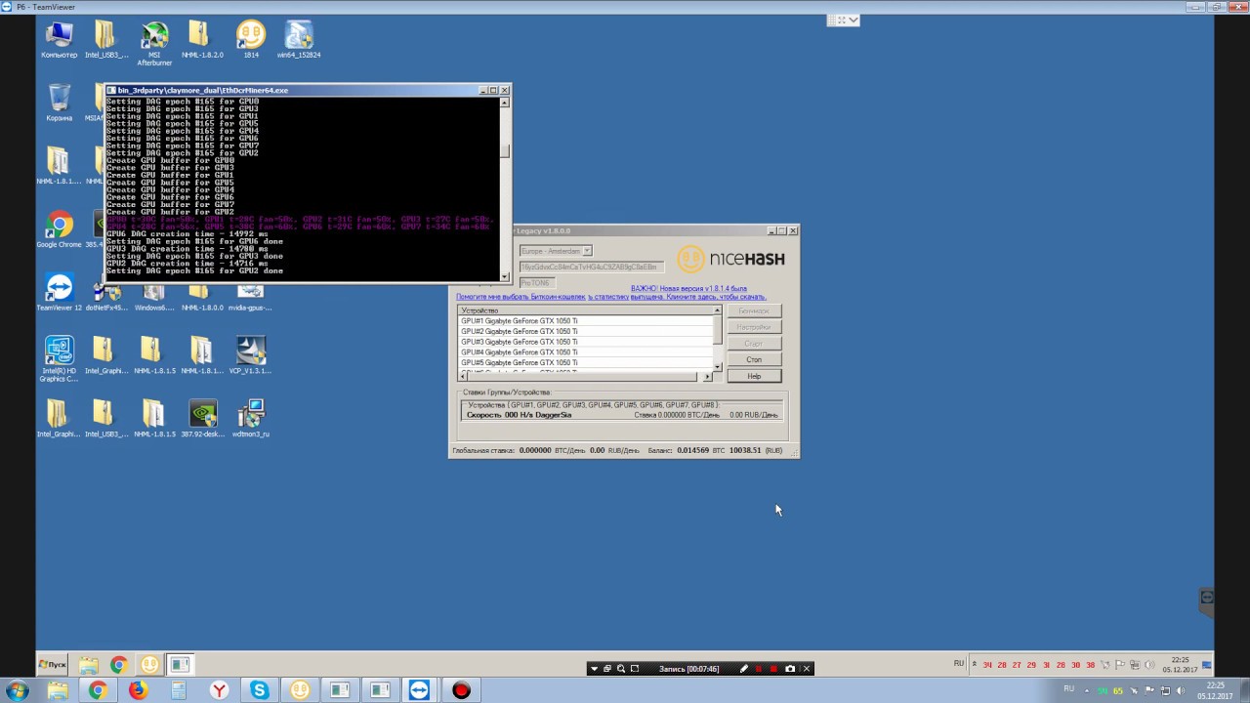This screenshot has width=1250, height=703.
Task: Click NiceHash icon in remote taskbar
Action: [x=149, y=665]
